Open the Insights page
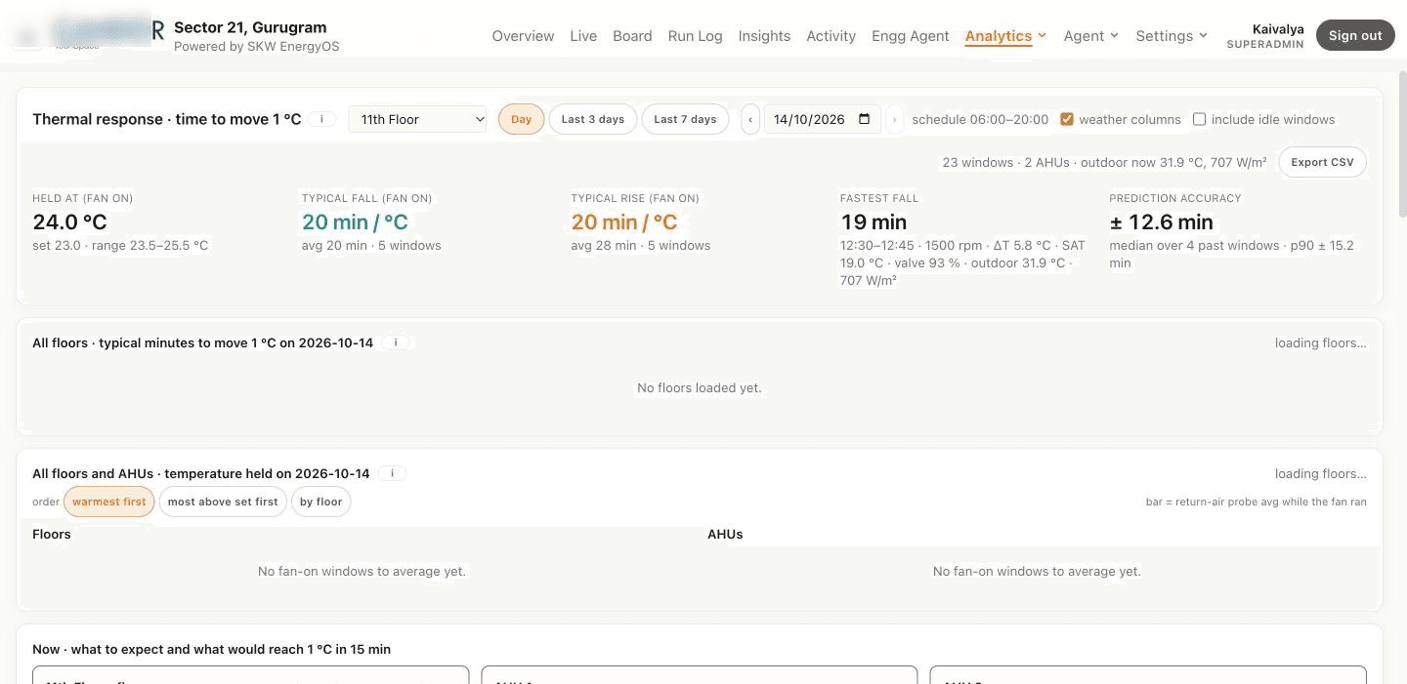Screen dimensions: 1407x684 tap(764, 36)
